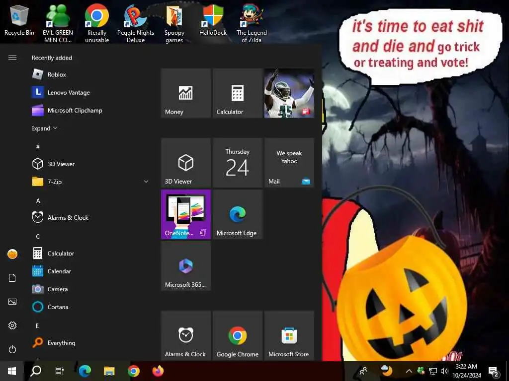Screen dimensions: 509x381
Task: Launch Everything search app
Action: (x=90, y=342)
